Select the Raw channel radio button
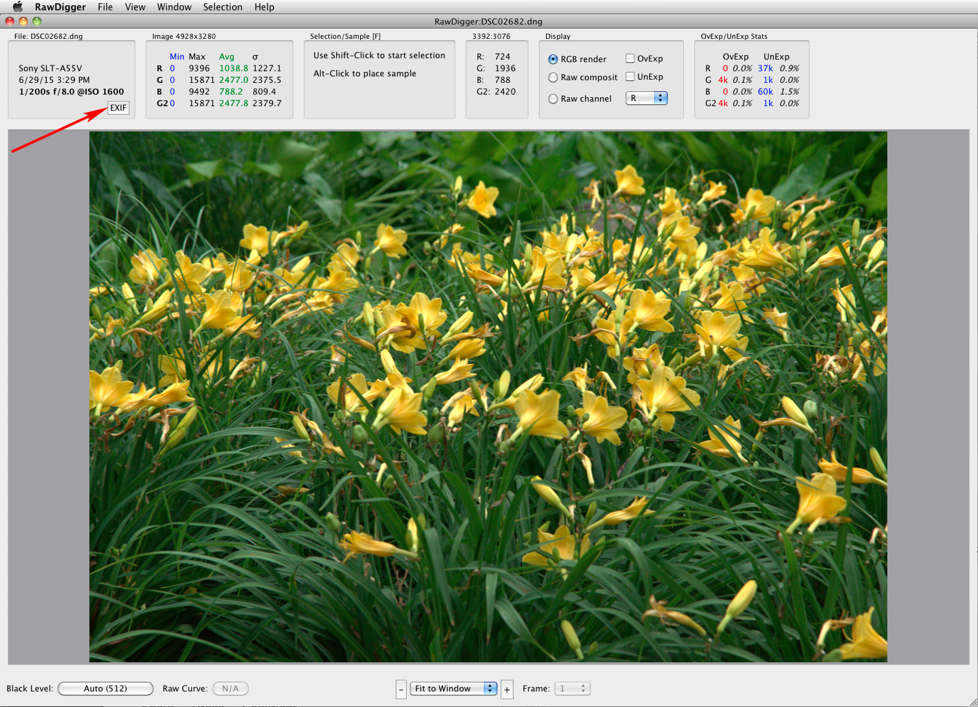 (553, 99)
